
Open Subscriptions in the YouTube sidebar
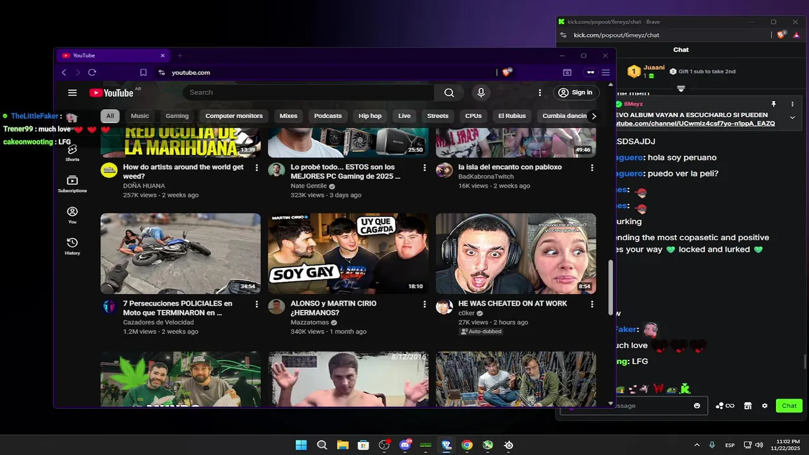[x=72, y=184]
